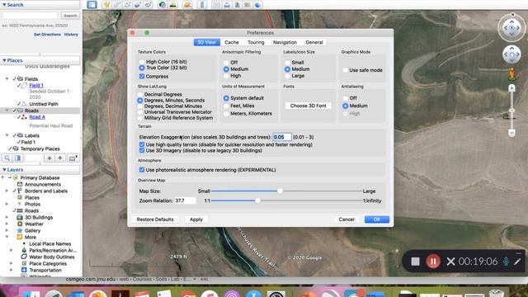Viewport: 528px width, 297px height.
Task: Click the Move joystick navigation control
Action: pyautogui.click(x=511, y=54)
